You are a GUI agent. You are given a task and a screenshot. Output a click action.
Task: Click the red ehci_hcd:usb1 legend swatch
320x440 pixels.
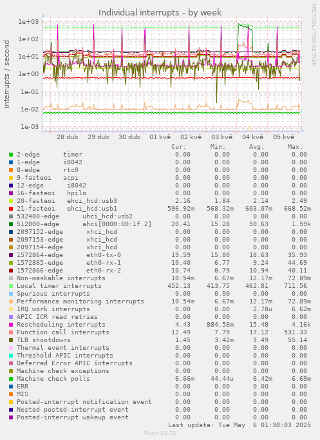click(x=11, y=209)
